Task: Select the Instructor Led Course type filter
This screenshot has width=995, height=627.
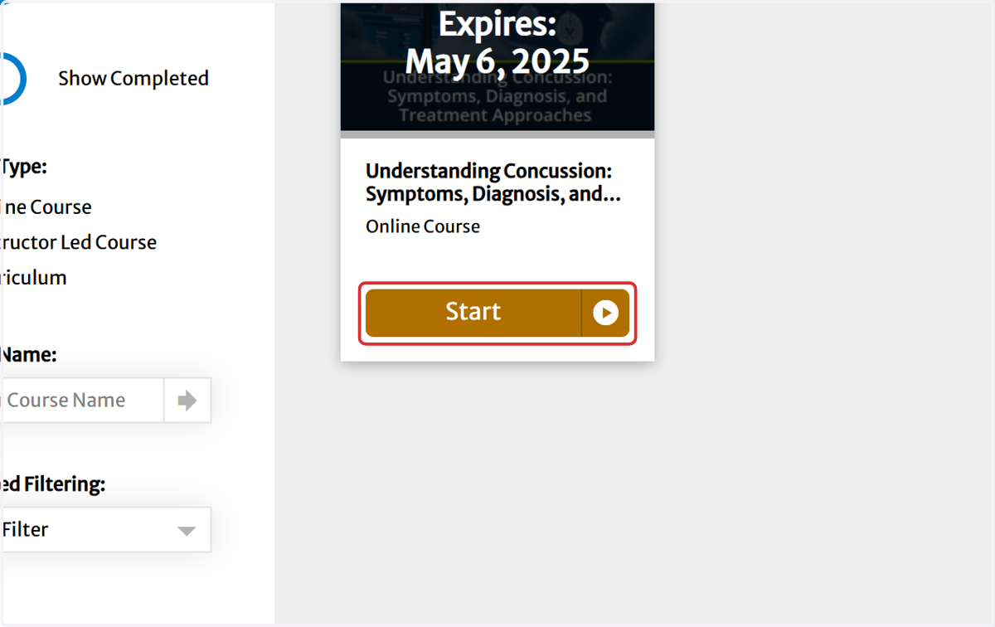Action: [78, 242]
